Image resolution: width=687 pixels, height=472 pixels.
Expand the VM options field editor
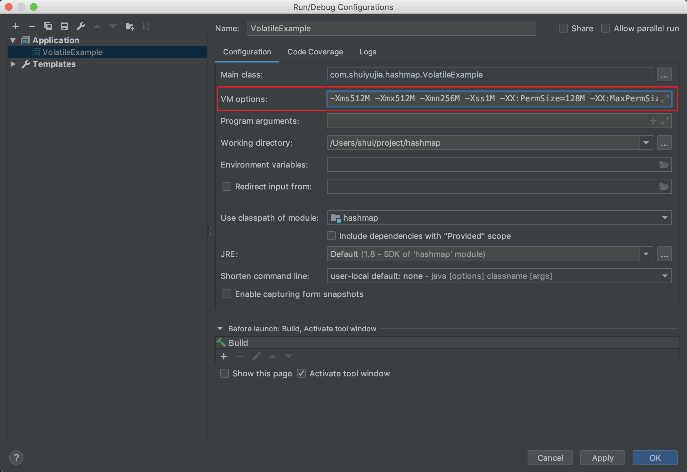pyautogui.click(x=665, y=98)
